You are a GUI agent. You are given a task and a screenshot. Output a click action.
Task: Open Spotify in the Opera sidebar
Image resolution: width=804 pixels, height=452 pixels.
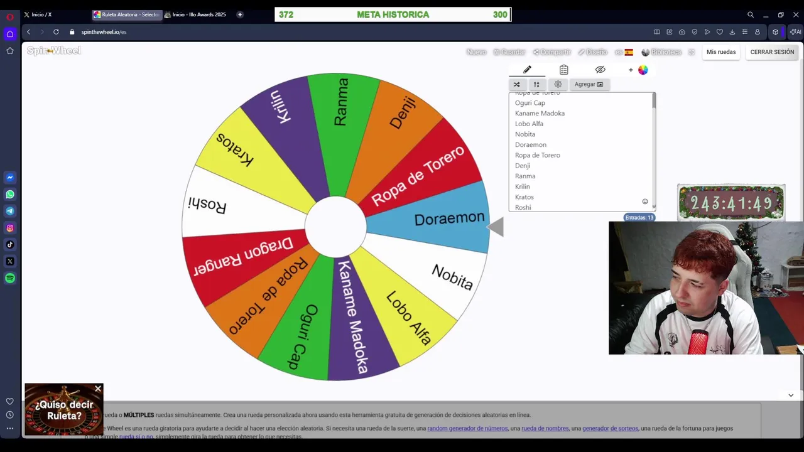[10, 278]
